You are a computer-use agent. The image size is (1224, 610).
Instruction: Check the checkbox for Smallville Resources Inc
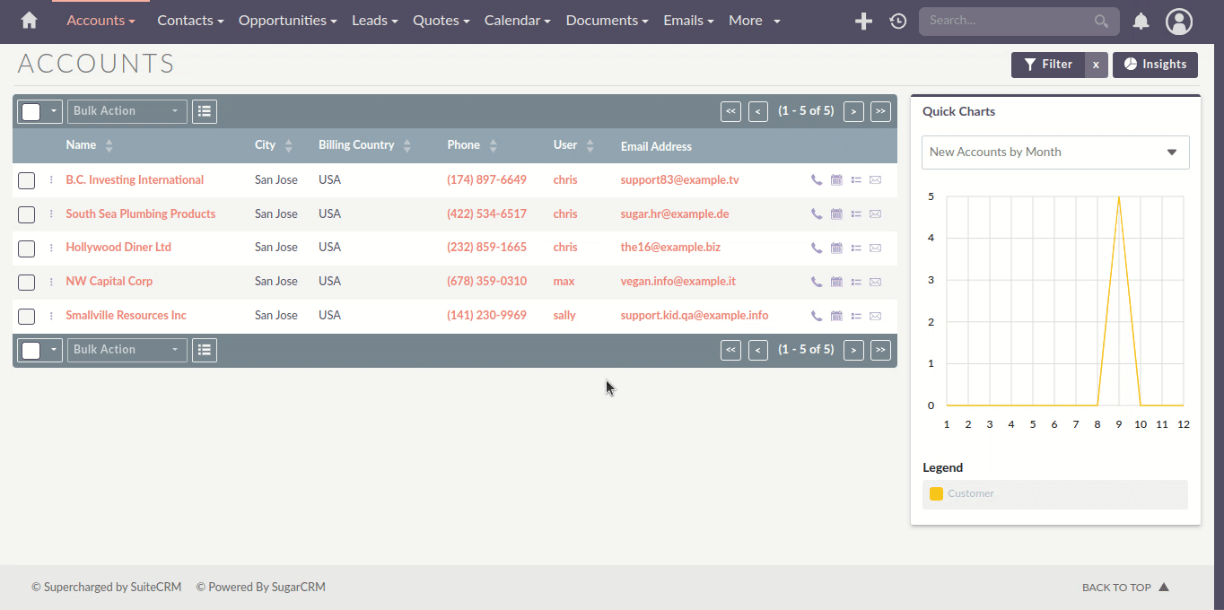tap(26, 317)
